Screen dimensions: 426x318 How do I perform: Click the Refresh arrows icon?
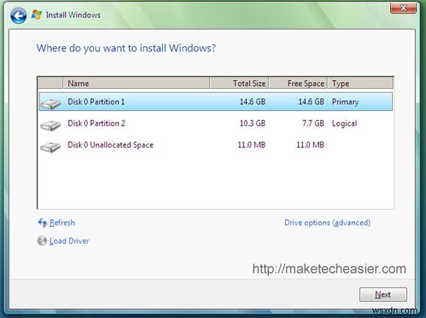43,223
